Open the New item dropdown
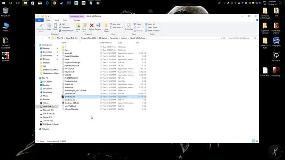Screen dimensions: 285x160 [116, 24]
